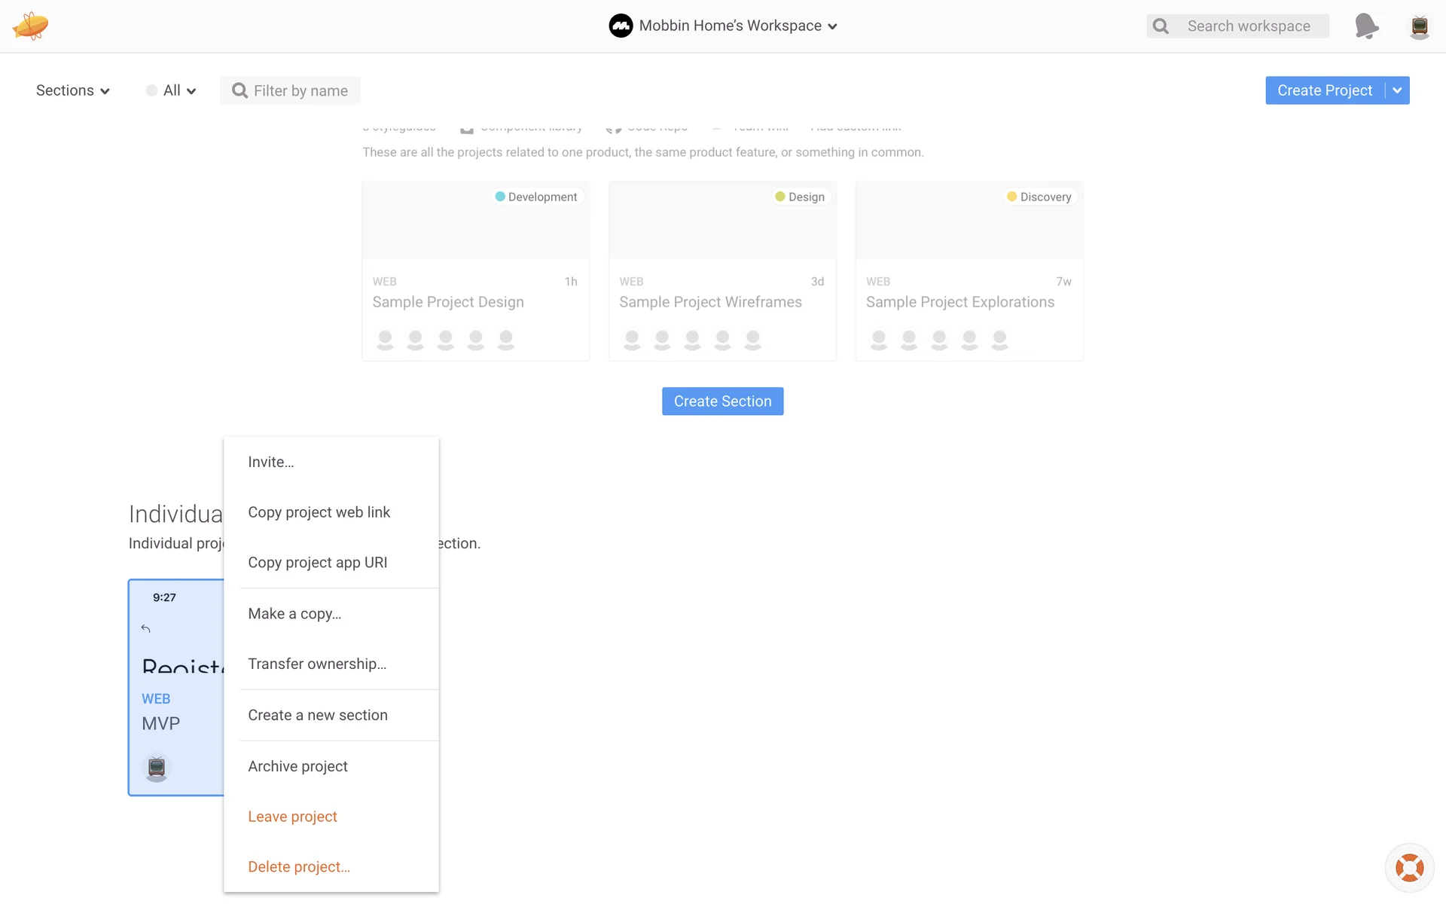1446x904 pixels.
Task: Open the notifications bell
Action: (1366, 26)
